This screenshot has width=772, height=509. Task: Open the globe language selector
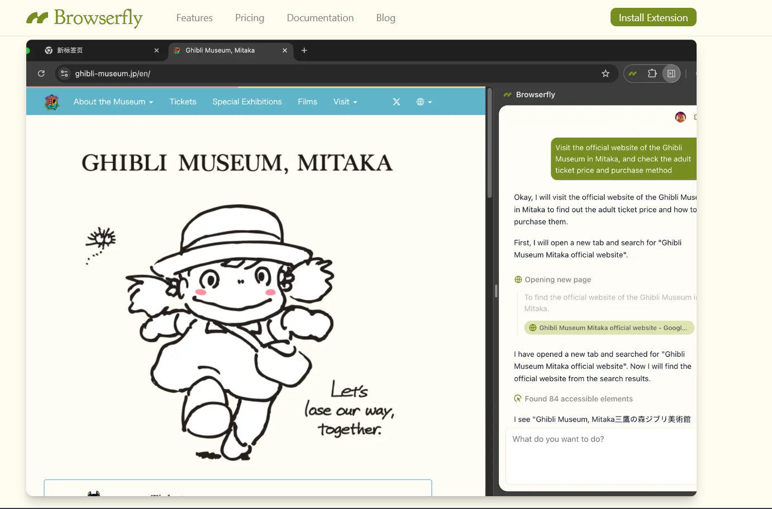point(424,102)
